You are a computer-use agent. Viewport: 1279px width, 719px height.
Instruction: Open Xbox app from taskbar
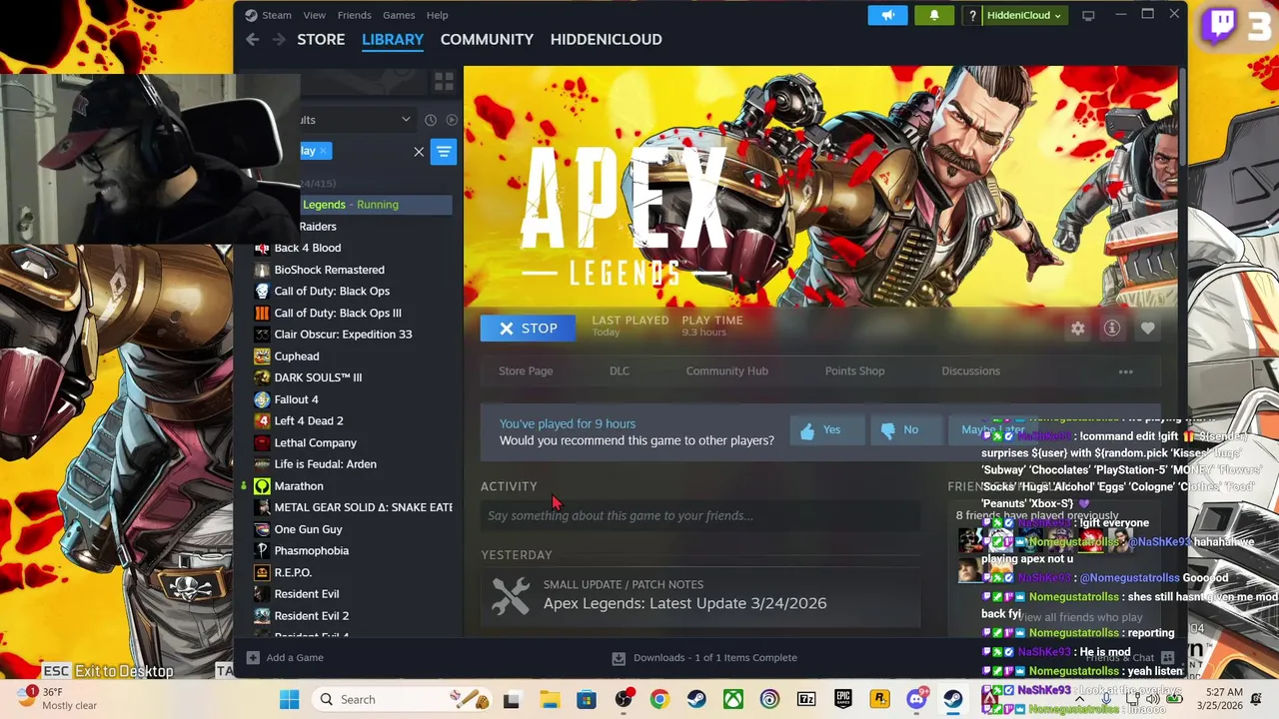(733, 700)
